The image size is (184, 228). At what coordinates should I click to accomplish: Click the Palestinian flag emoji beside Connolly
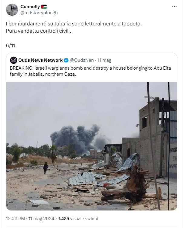(x=44, y=7)
